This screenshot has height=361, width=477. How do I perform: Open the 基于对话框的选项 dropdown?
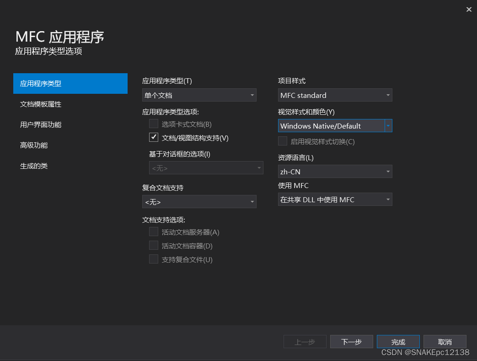[x=206, y=167]
